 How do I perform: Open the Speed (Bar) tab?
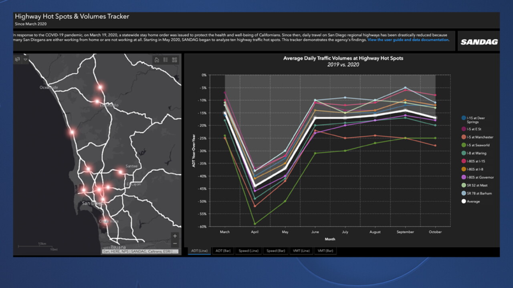click(276, 251)
